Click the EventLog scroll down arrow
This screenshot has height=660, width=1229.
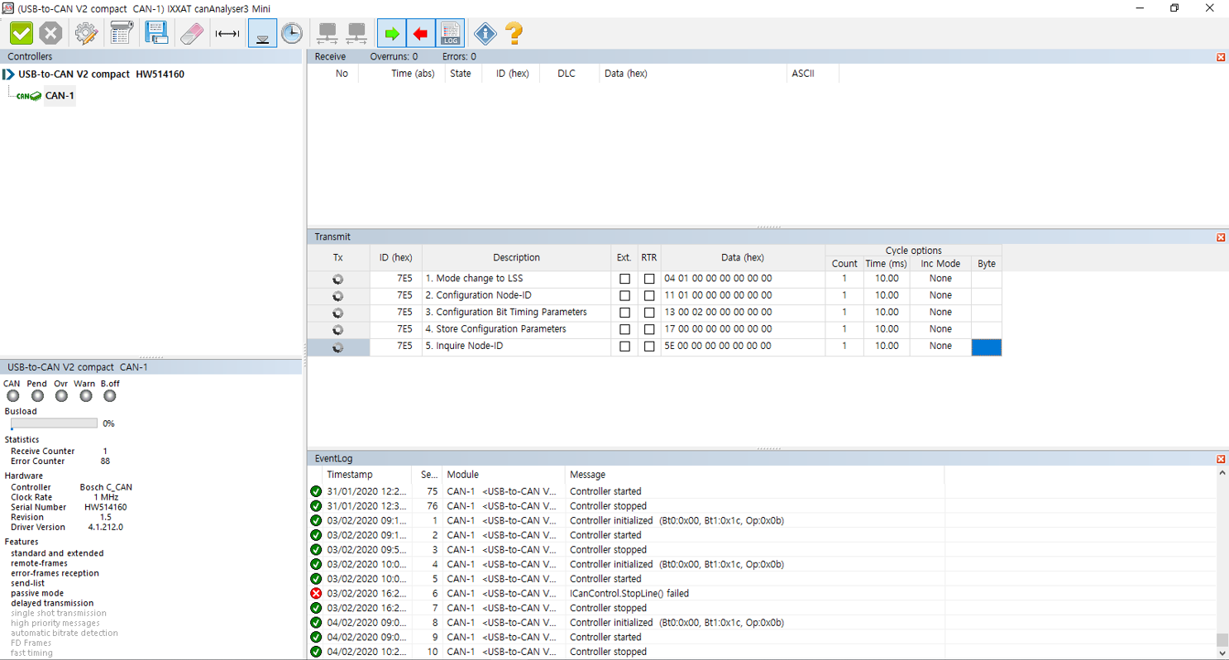pyautogui.click(x=1222, y=653)
